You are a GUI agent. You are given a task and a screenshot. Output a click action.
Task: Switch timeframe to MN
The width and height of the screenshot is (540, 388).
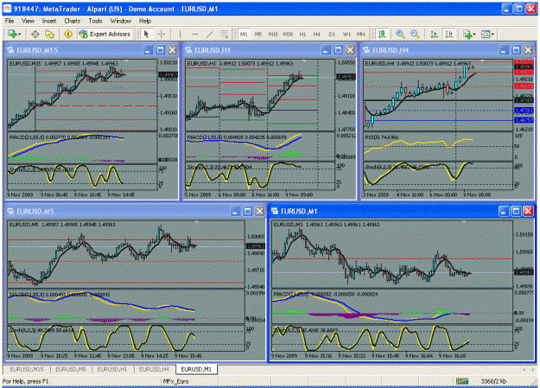pyautogui.click(x=361, y=34)
